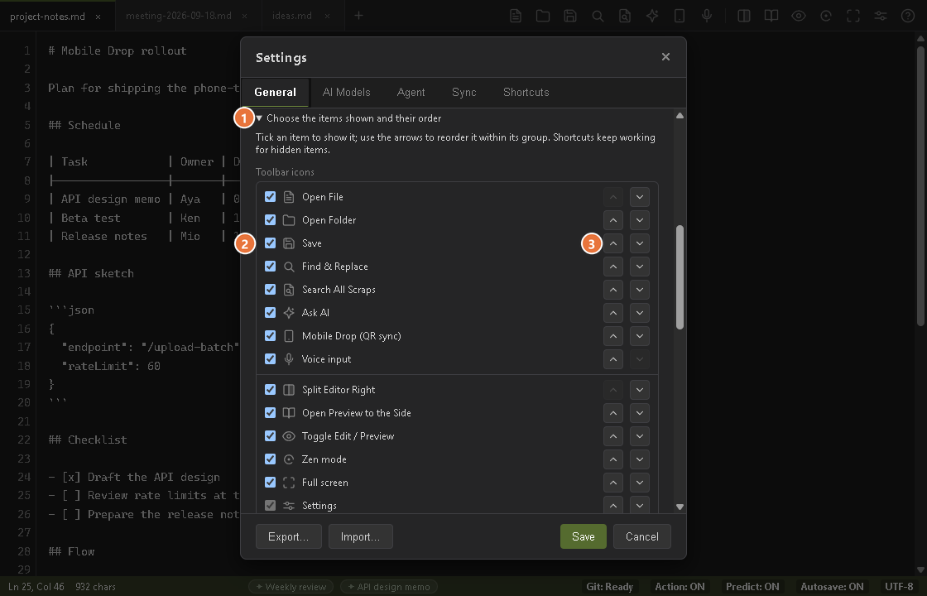Click the Full screen icon in the top toolbar
Image resolution: width=927 pixels, height=596 pixels.
tap(853, 16)
